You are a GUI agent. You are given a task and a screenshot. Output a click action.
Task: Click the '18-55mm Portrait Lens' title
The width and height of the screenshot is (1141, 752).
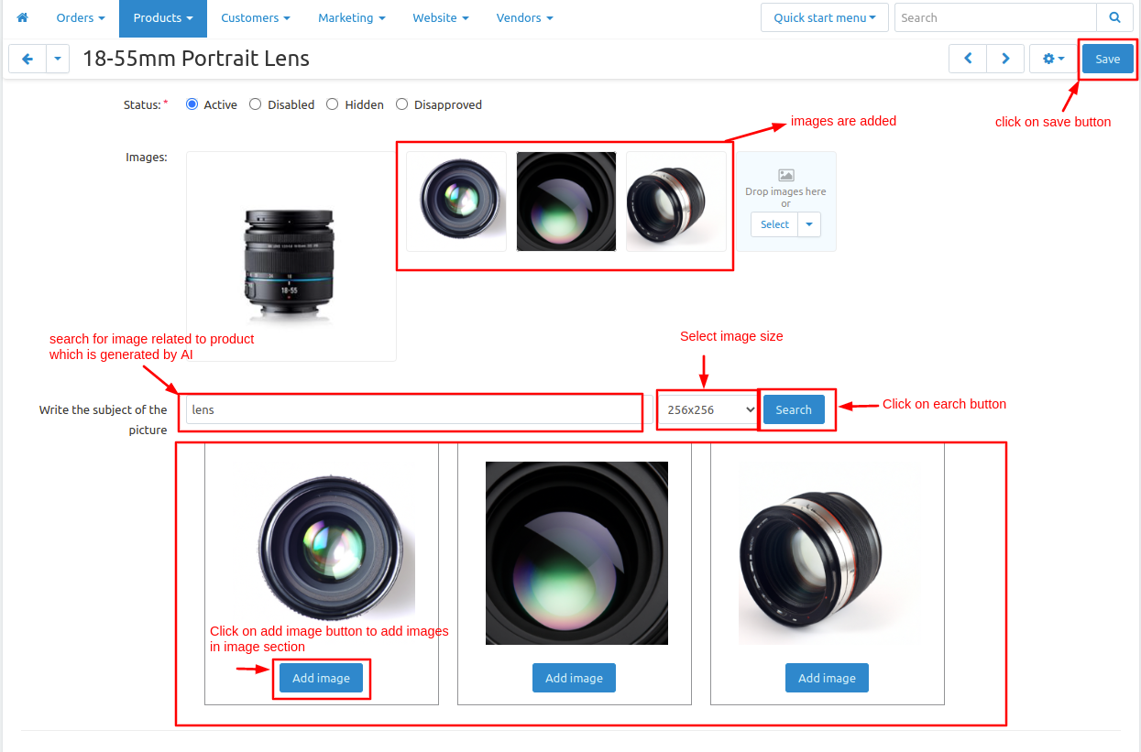click(196, 59)
